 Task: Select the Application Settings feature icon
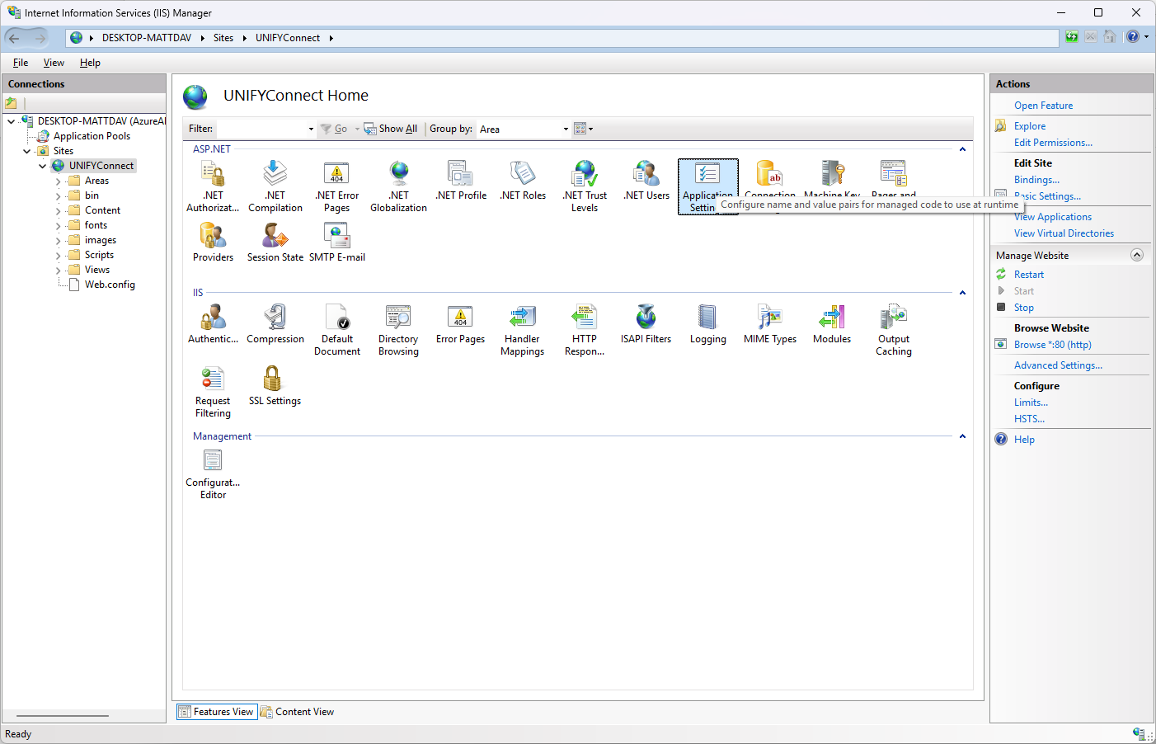pyautogui.click(x=707, y=186)
